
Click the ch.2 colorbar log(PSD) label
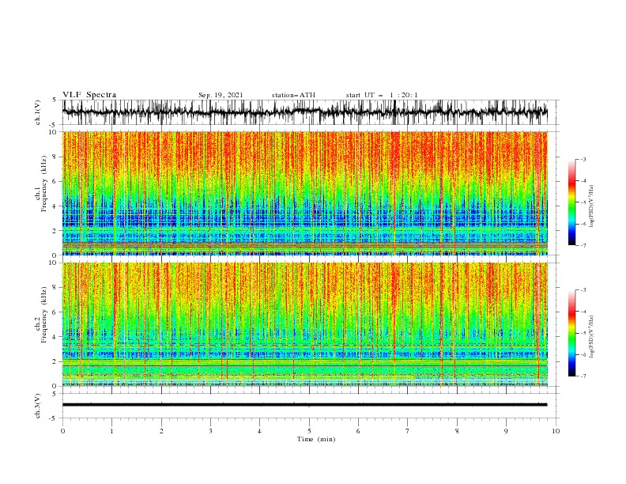592,336
